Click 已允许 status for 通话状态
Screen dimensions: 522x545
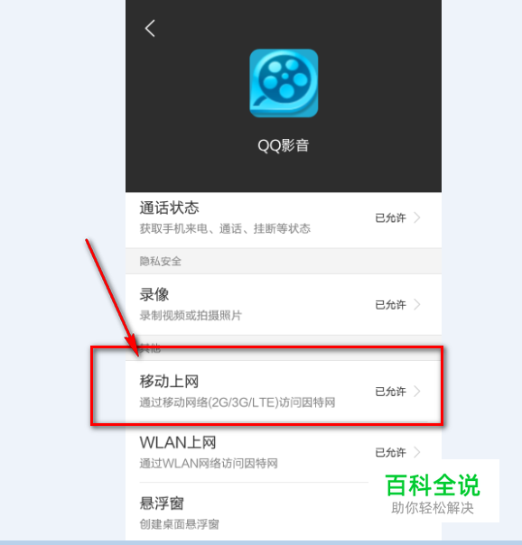(x=390, y=218)
